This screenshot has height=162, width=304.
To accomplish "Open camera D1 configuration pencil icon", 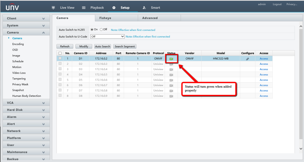I will click(x=248, y=58).
